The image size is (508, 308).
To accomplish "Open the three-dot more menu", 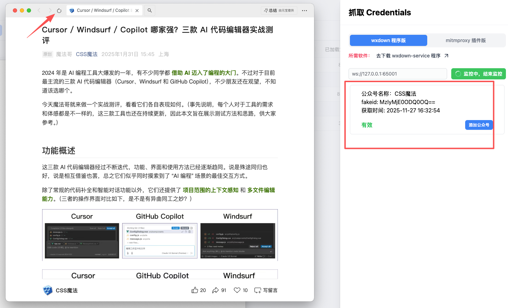I will click(x=304, y=10).
